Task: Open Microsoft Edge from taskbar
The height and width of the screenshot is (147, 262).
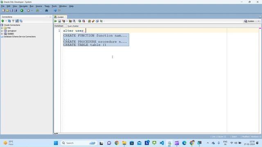Action: (184, 143)
